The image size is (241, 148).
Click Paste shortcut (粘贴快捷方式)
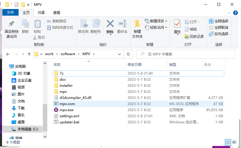pyautogui.click(x=60, y=28)
